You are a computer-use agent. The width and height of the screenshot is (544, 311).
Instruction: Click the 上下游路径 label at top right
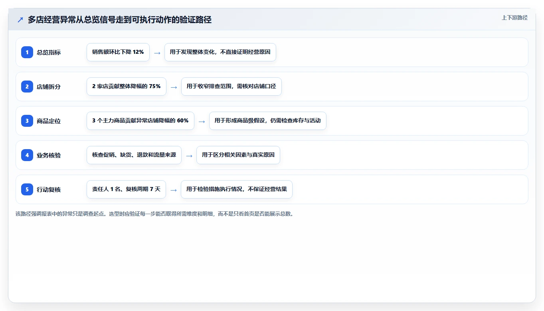[514, 18]
